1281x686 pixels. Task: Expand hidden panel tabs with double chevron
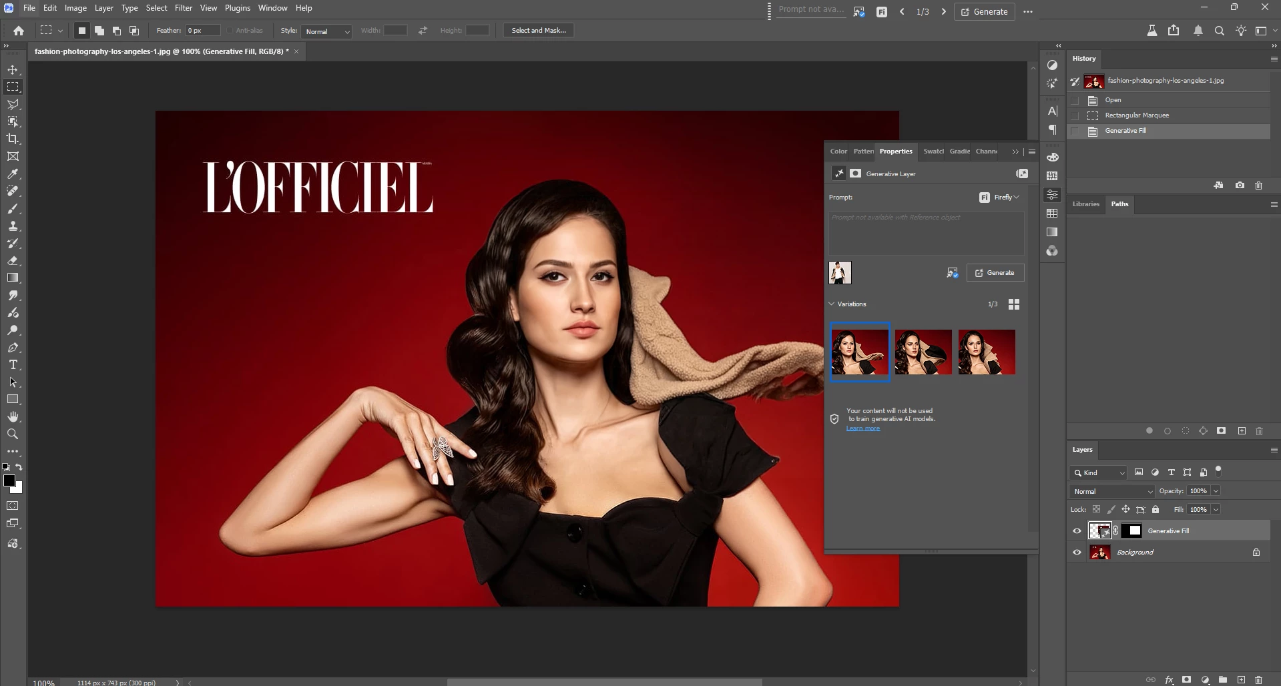[1015, 152]
